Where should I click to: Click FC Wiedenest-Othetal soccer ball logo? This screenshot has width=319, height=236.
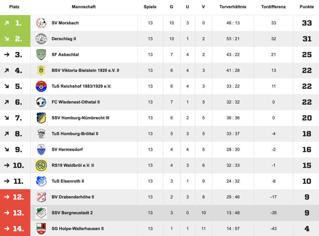click(41, 102)
